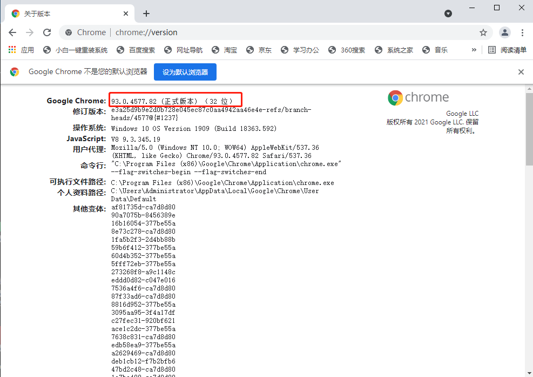Reload the chrome://version page
This screenshot has height=377, width=533.
[47, 32]
